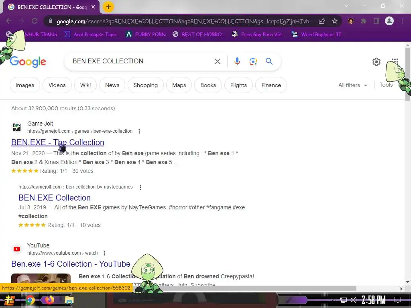Reload the current Google results page
The image size is (411, 308).
point(35,21)
